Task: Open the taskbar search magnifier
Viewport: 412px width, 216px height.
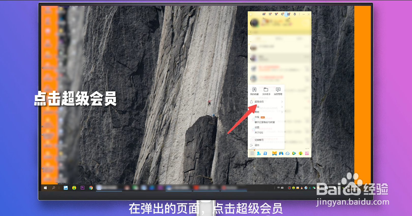Action: (53, 188)
